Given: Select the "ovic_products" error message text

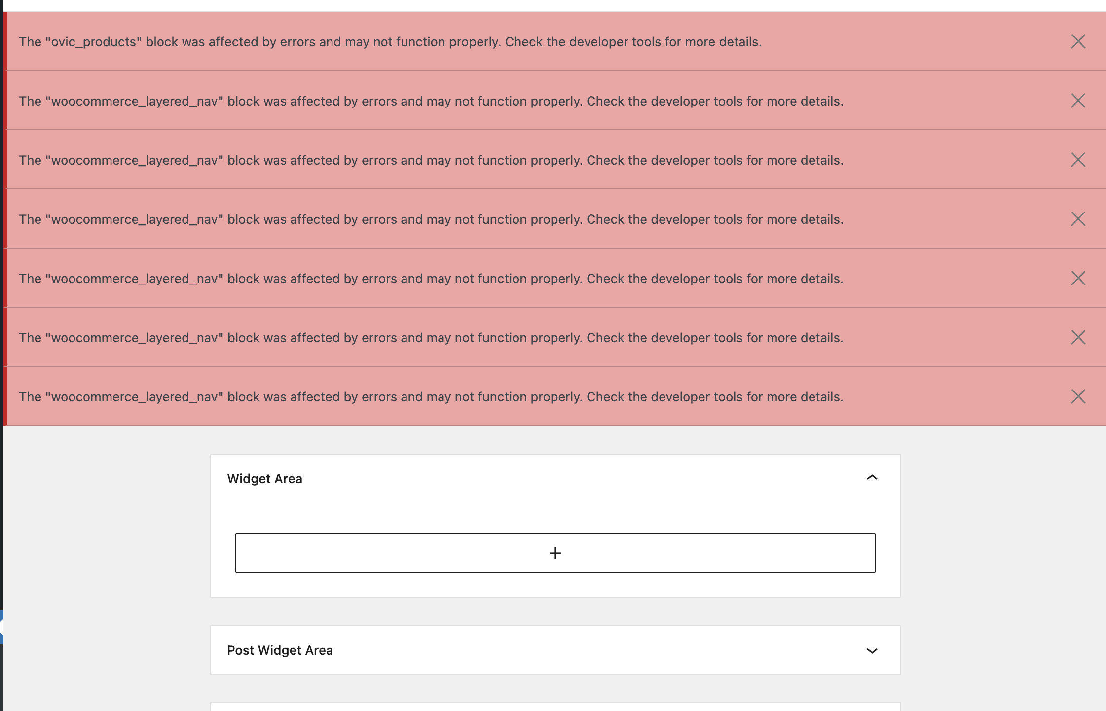Looking at the screenshot, I should pos(390,42).
